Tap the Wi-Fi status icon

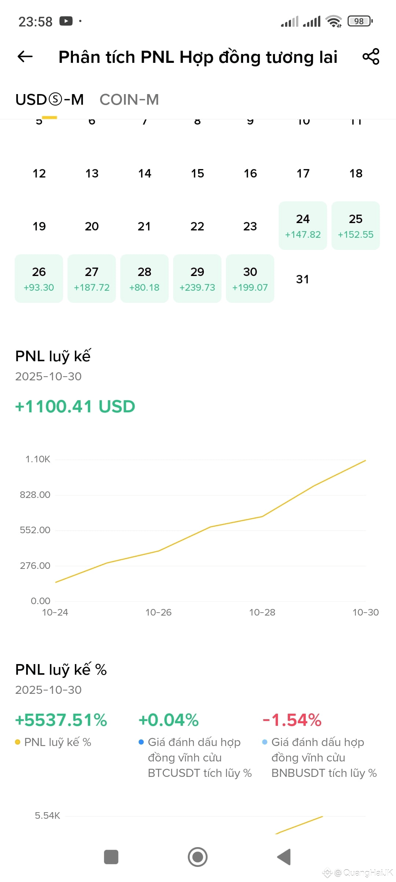334,21
